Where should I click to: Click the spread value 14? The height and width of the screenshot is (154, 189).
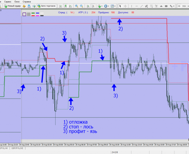coord(72,12)
